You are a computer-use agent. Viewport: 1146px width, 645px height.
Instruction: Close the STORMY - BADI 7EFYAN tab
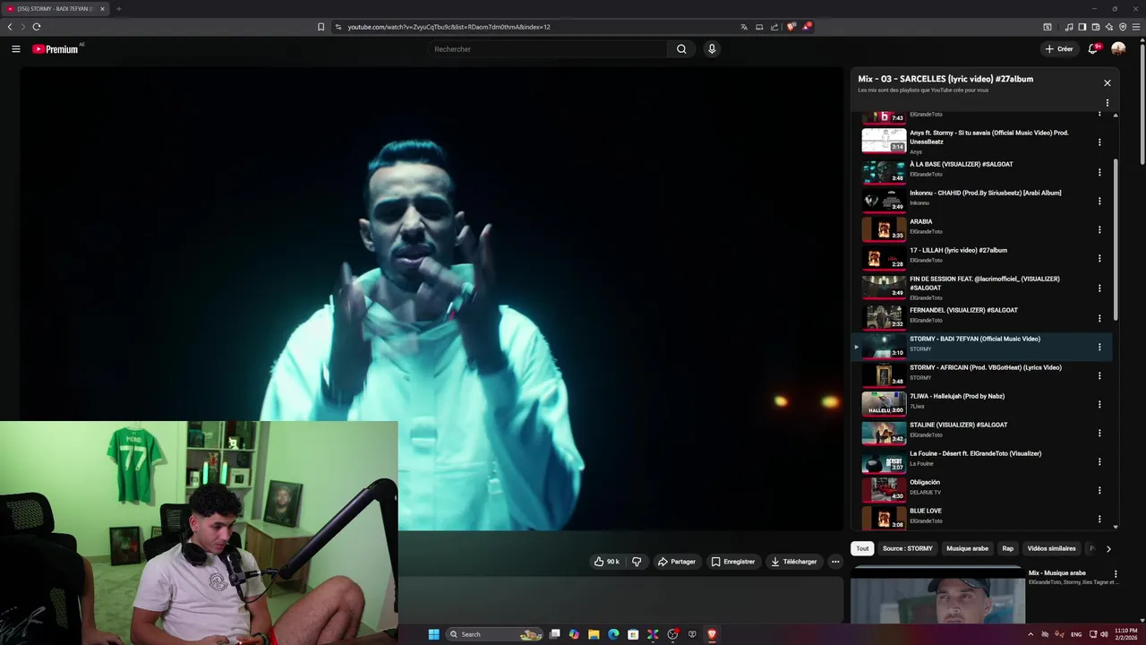[102, 9]
